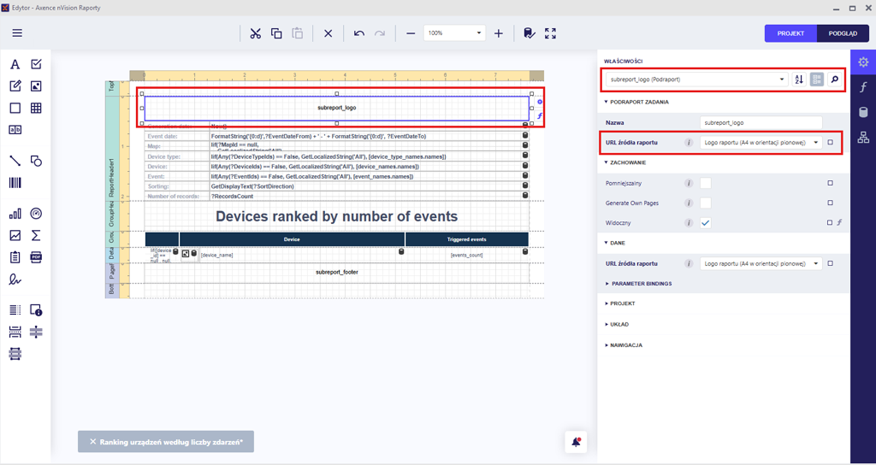Image resolution: width=876 pixels, height=465 pixels.
Task: Click the Undo arrow in toolbar
Action: coord(359,33)
